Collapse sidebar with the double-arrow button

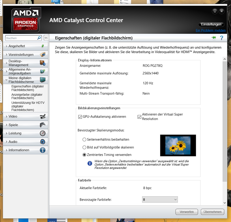[x=46, y=38]
